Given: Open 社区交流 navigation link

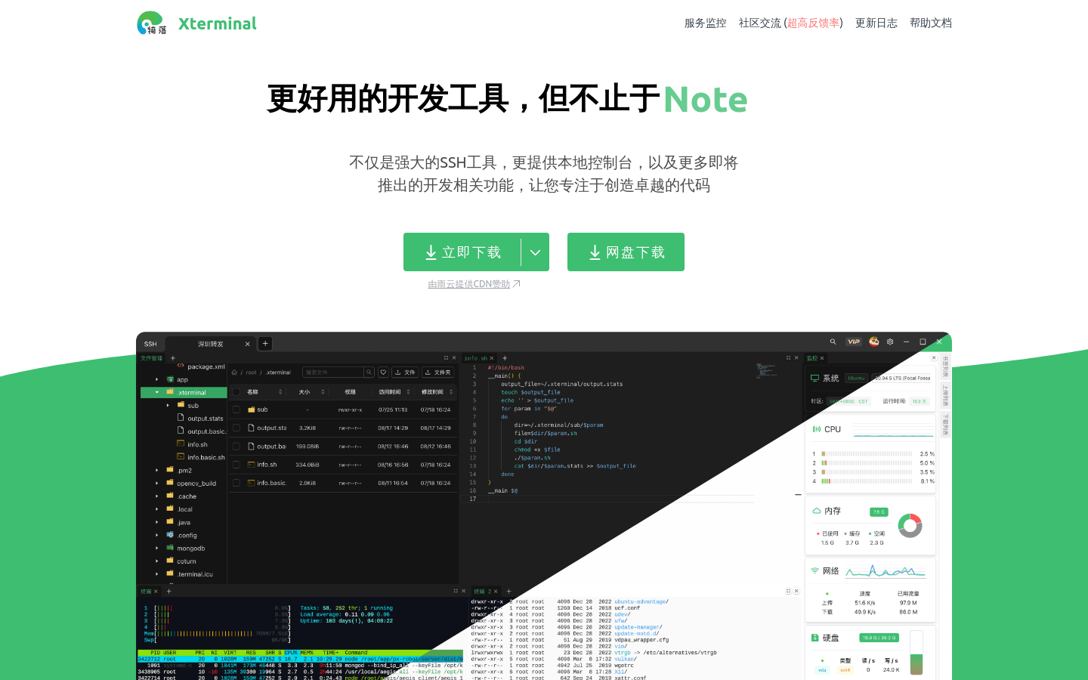Looking at the screenshot, I should click(x=791, y=23).
